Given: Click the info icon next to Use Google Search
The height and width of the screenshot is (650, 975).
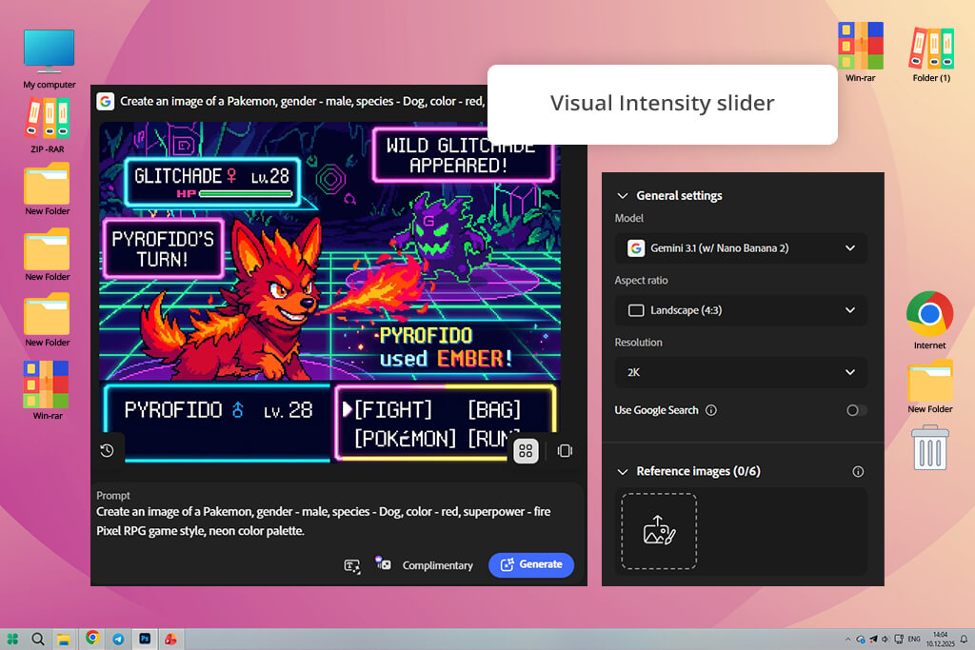Looking at the screenshot, I should (710, 410).
